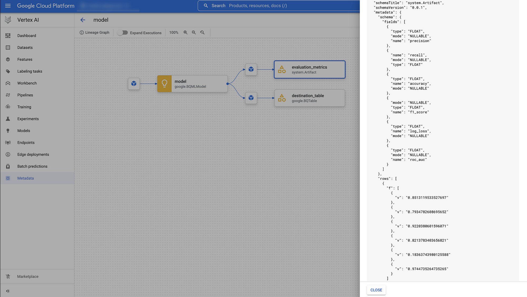Click the Pipelines sidebar icon
This screenshot has width=527, height=297.
point(8,95)
